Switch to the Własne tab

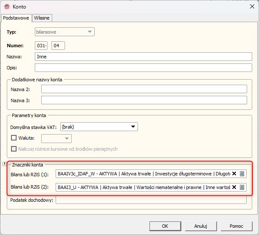42,17
